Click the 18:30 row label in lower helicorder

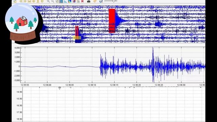(19, 119)
